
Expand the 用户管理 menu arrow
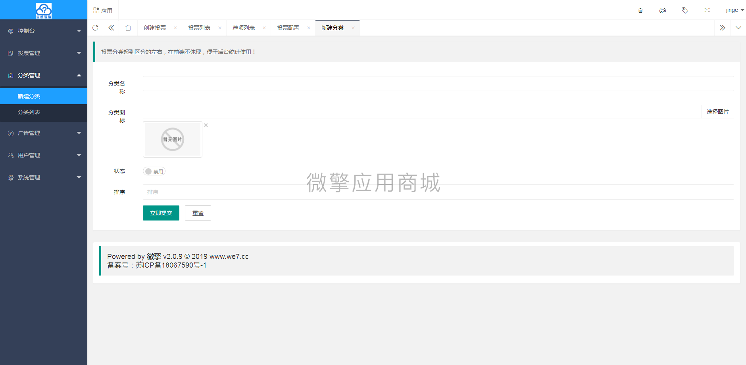(x=79, y=155)
